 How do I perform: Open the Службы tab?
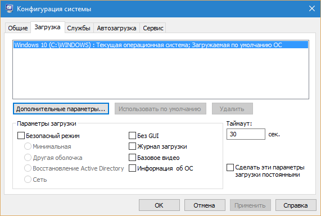(79, 28)
